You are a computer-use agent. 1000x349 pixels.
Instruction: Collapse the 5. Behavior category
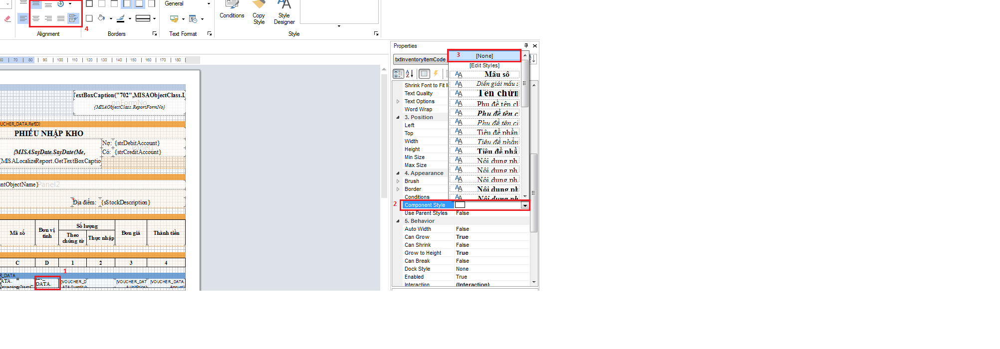point(398,221)
